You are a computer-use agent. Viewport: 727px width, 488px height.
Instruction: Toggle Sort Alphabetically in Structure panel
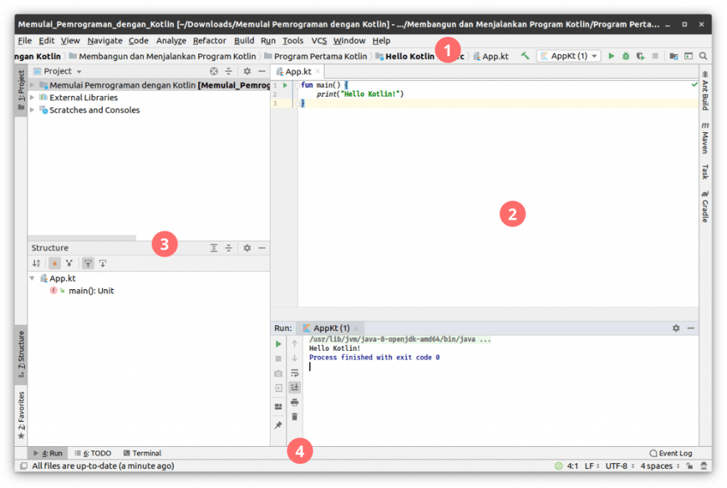(35, 263)
